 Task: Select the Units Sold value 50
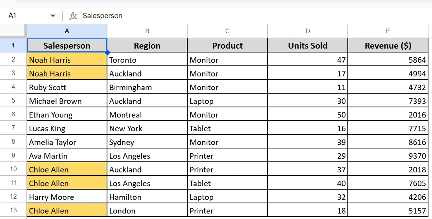click(307, 114)
